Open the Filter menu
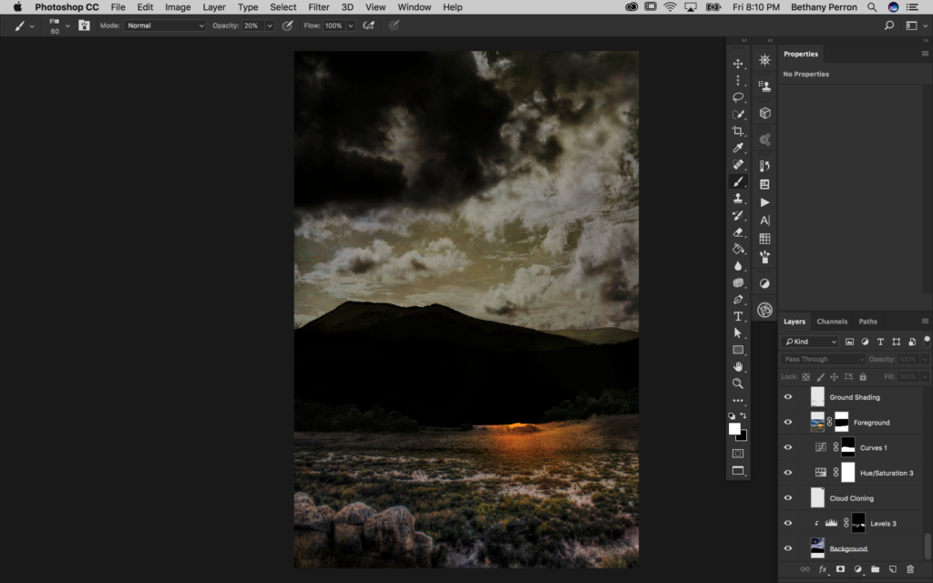The image size is (933, 583). (318, 6)
